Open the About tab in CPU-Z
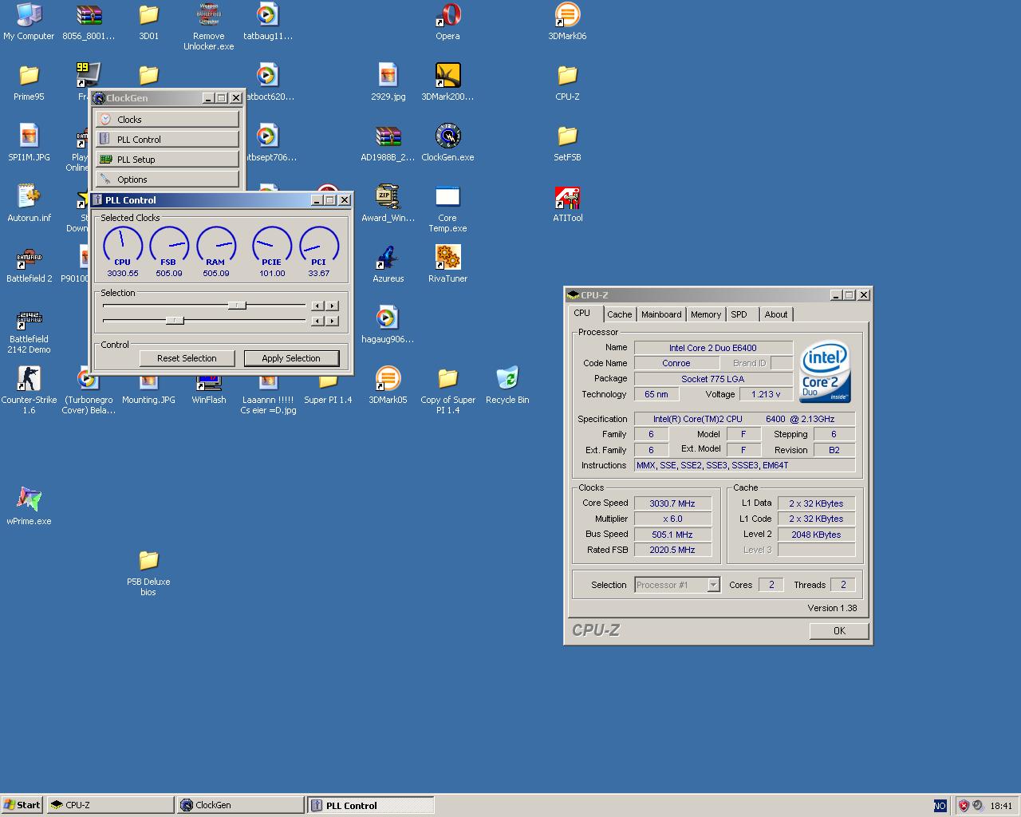The height and width of the screenshot is (817, 1021). 776,314
